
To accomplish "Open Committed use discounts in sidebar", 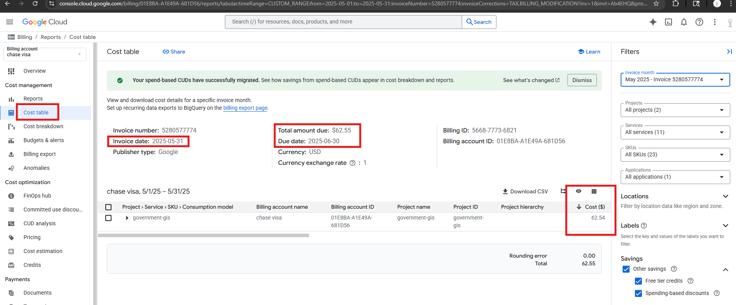I will (x=53, y=209).
